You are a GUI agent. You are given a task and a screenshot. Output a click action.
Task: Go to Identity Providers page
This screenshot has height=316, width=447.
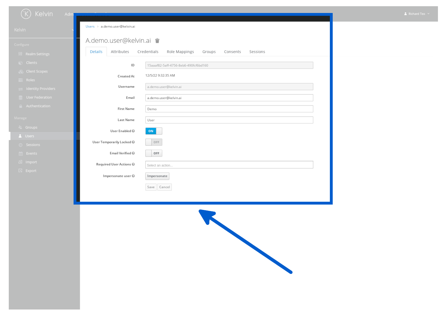click(x=40, y=89)
